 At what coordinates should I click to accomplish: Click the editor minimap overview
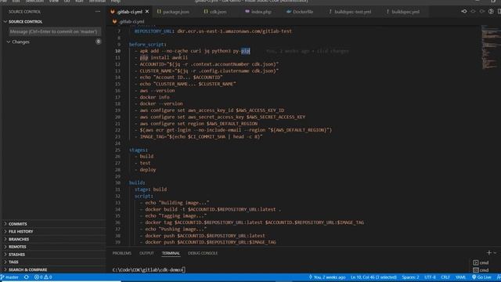click(x=491, y=46)
